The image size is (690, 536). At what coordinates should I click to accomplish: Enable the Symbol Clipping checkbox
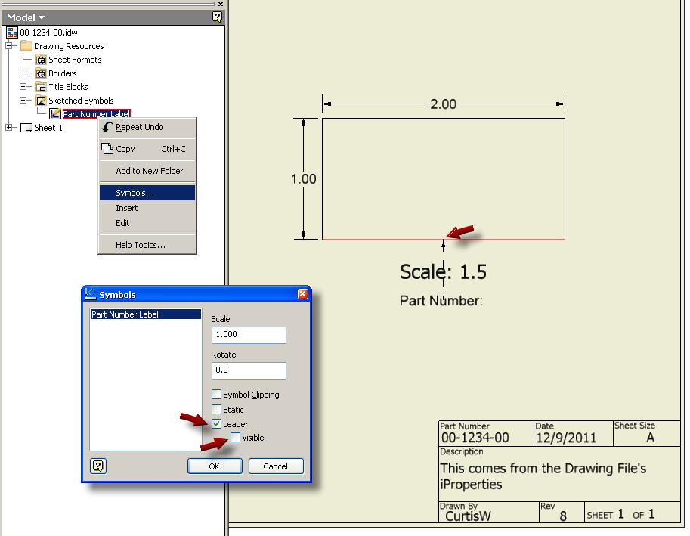point(217,394)
